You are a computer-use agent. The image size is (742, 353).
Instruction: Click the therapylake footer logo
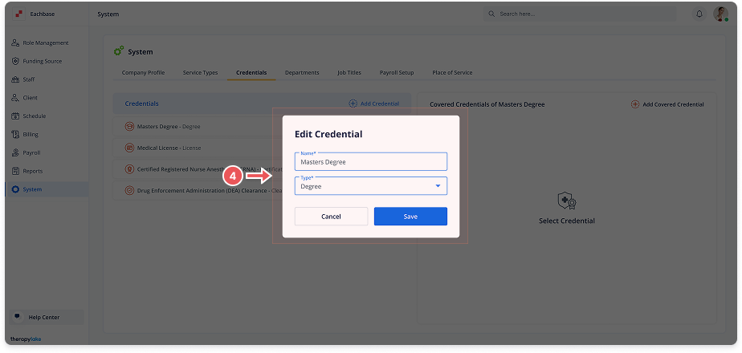[26, 339]
